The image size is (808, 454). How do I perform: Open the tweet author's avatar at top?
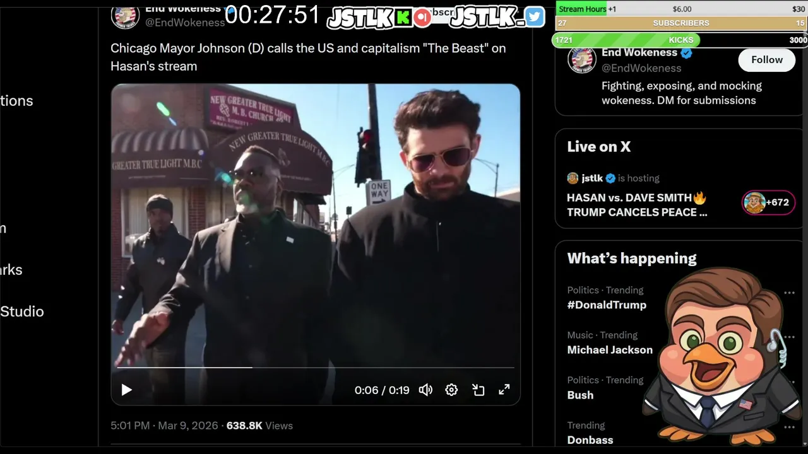point(125,15)
